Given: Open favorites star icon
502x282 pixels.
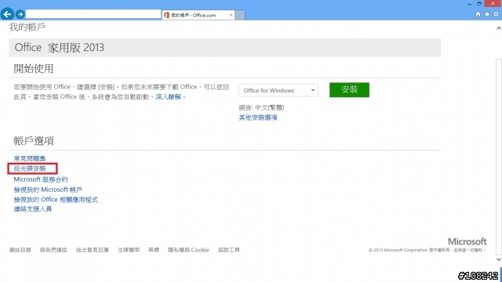Looking at the screenshot, I should pyautogui.click(x=487, y=14).
